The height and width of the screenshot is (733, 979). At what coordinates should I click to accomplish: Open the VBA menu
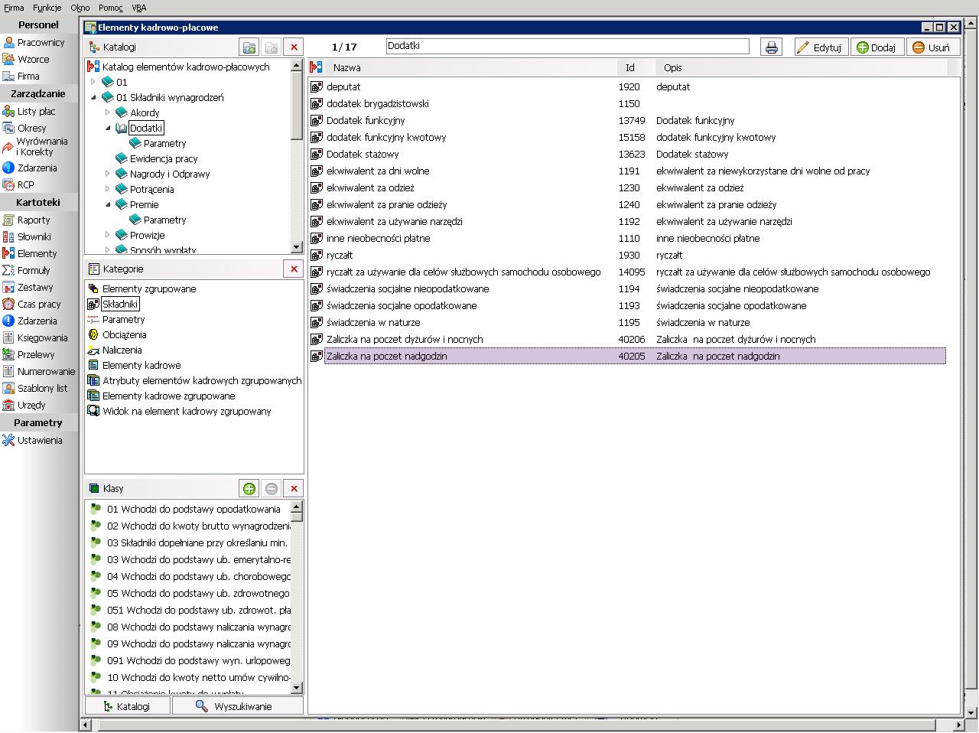139,8
